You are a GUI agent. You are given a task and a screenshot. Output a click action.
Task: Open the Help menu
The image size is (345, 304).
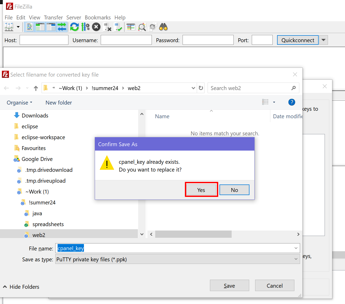click(x=120, y=17)
